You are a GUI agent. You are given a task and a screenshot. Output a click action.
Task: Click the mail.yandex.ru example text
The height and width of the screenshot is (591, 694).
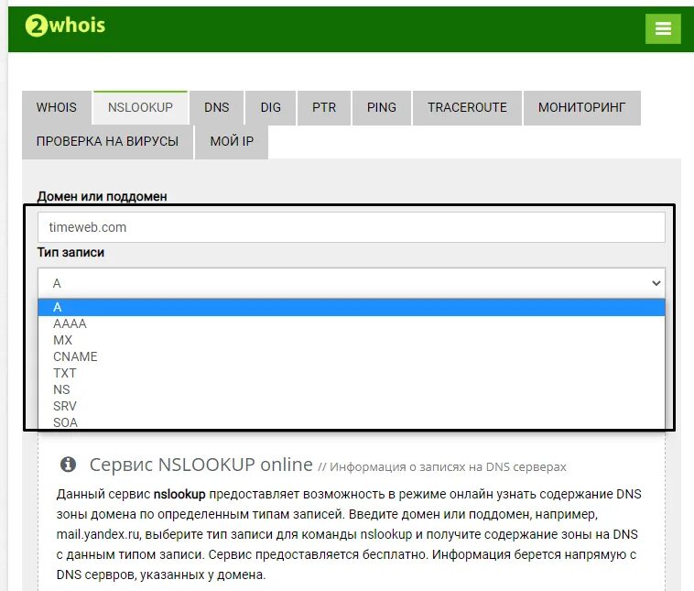click(98, 535)
